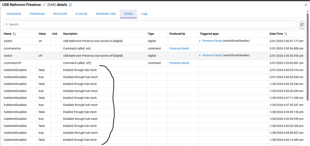Open the In Use By tab
The width and height of the screenshot is (310, 146).
pos(81,14)
